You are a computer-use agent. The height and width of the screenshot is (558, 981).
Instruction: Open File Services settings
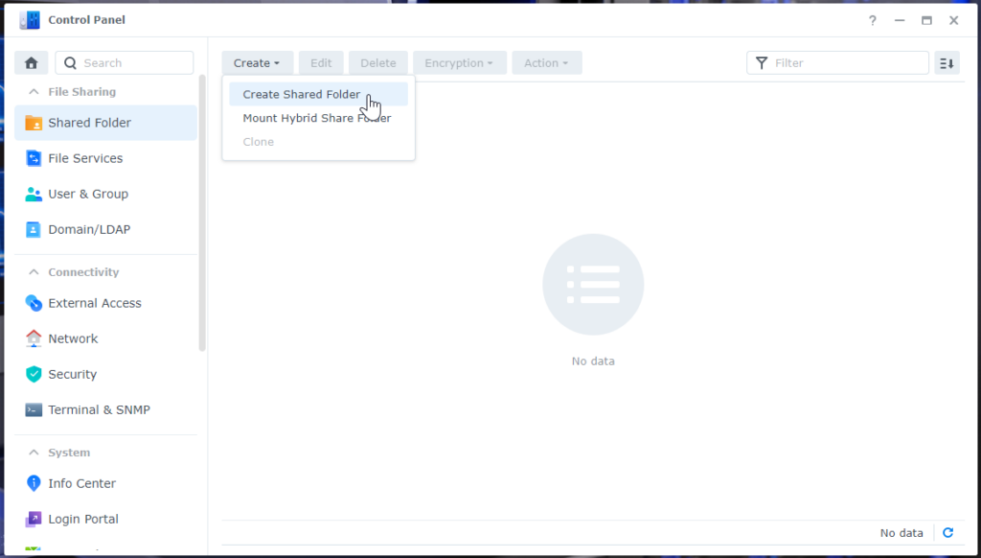coord(85,157)
